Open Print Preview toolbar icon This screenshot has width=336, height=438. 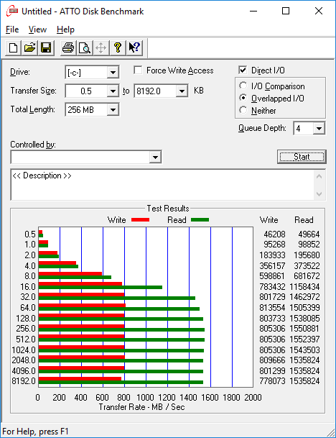[x=85, y=47]
